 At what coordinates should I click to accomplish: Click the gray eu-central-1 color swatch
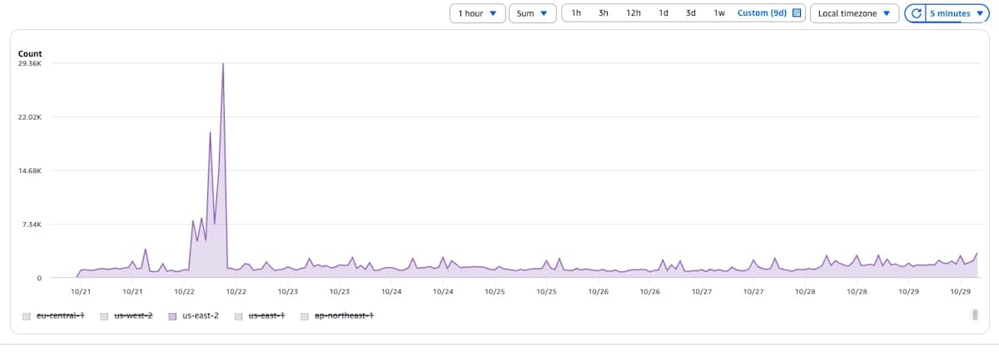click(27, 316)
